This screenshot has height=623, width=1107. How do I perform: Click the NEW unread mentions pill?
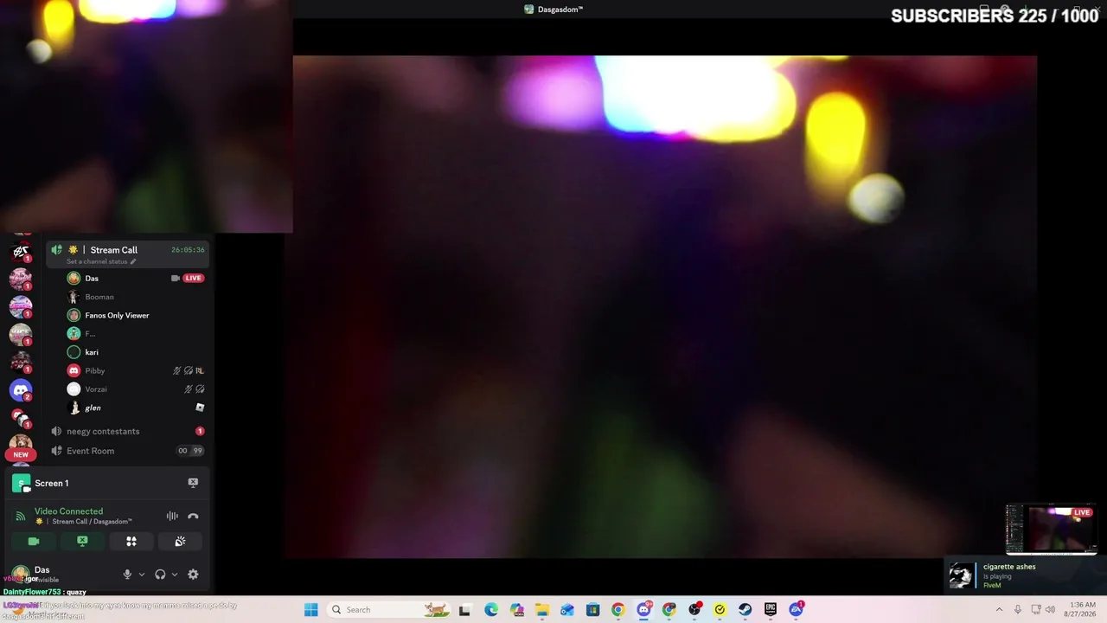(21, 454)
